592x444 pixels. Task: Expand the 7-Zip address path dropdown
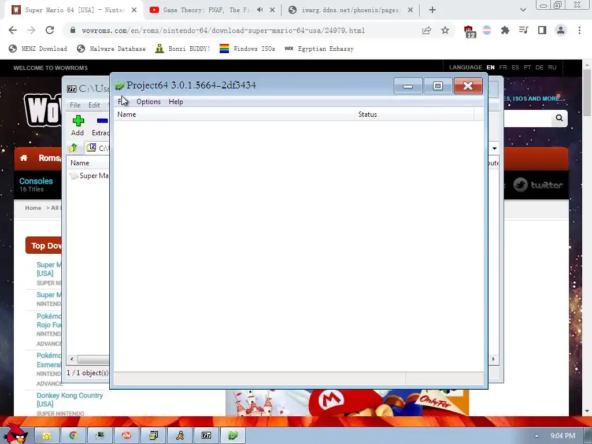coord(494,148)
